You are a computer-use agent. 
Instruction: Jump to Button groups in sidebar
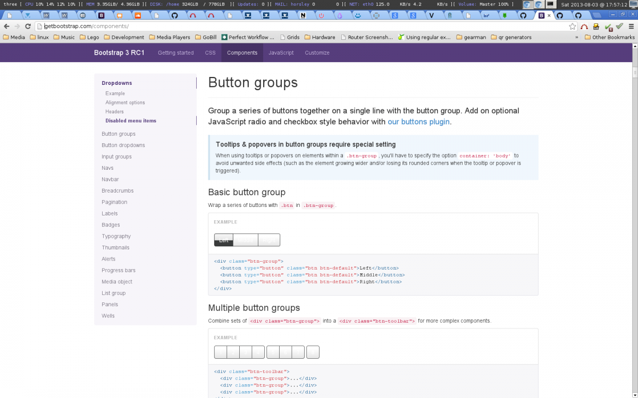click(119, 134)
